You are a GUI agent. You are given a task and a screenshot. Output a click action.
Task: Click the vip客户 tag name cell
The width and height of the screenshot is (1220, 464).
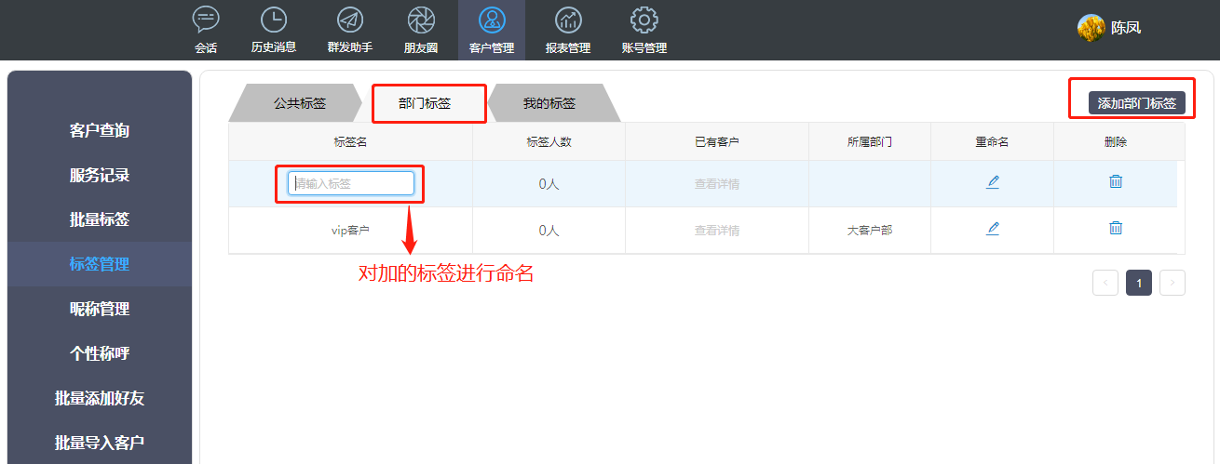pos(351,231)
